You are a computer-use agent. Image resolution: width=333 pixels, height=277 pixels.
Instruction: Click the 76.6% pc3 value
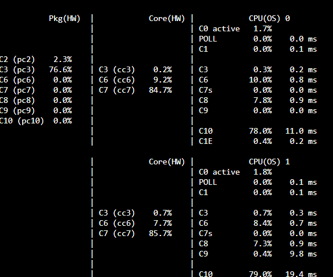[61, 69]
